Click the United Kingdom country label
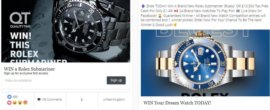The height and width of the screenshot is (110, 270). (x=114, y=99)
